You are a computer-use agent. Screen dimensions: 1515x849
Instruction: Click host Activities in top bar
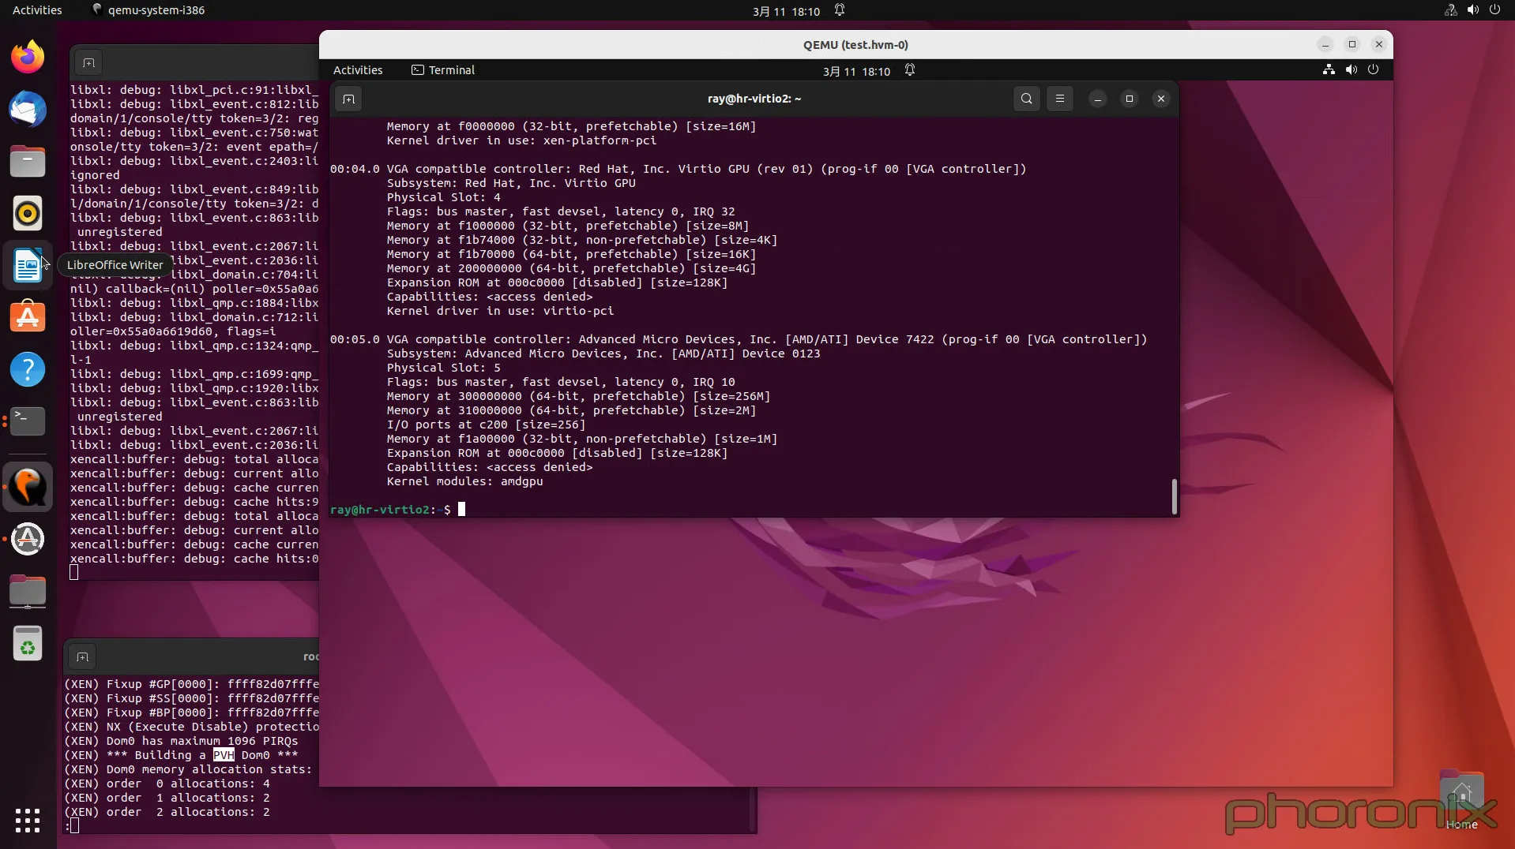pos(37,10)
